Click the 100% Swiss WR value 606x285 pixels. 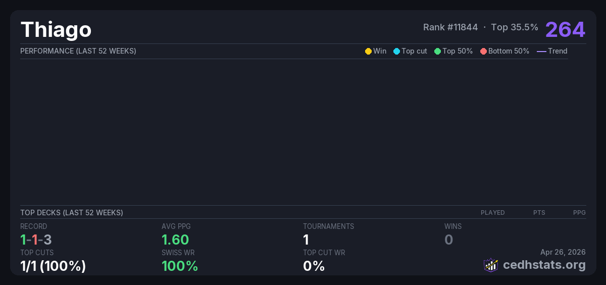(x=179, y=266)
